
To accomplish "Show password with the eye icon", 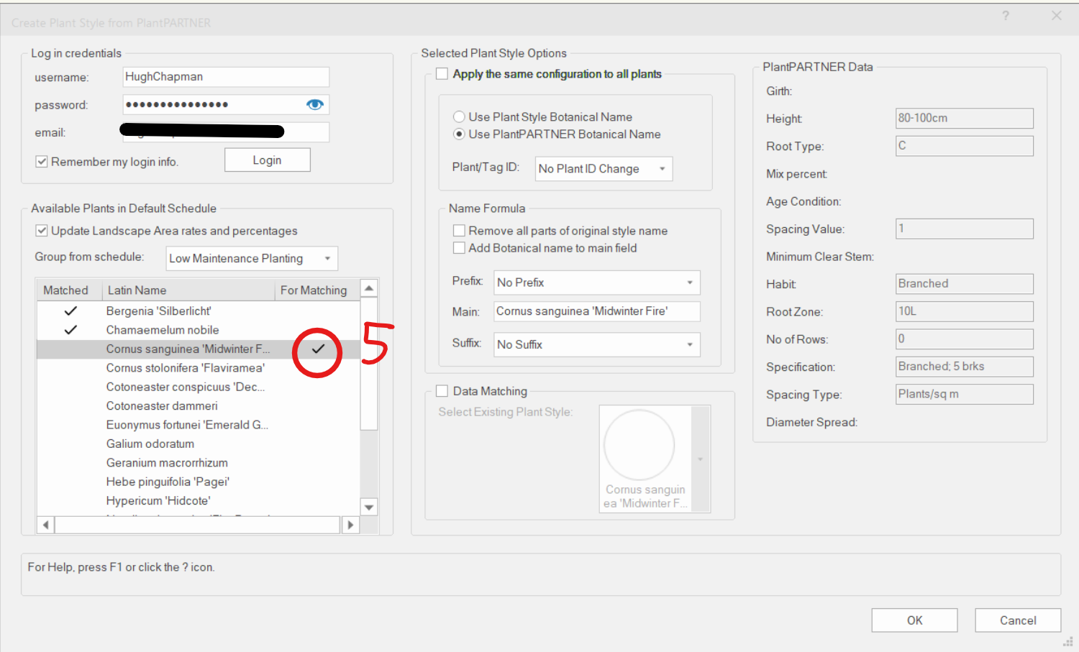I will click(x=314, y=104).
